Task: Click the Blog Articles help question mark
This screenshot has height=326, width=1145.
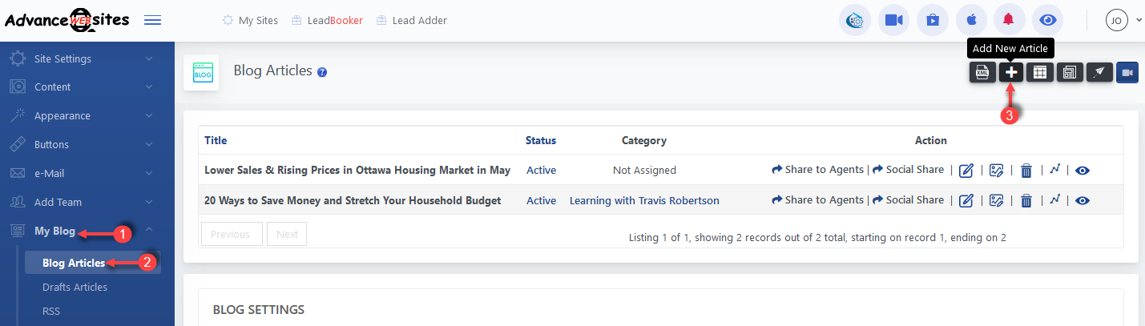Action: 322,72
